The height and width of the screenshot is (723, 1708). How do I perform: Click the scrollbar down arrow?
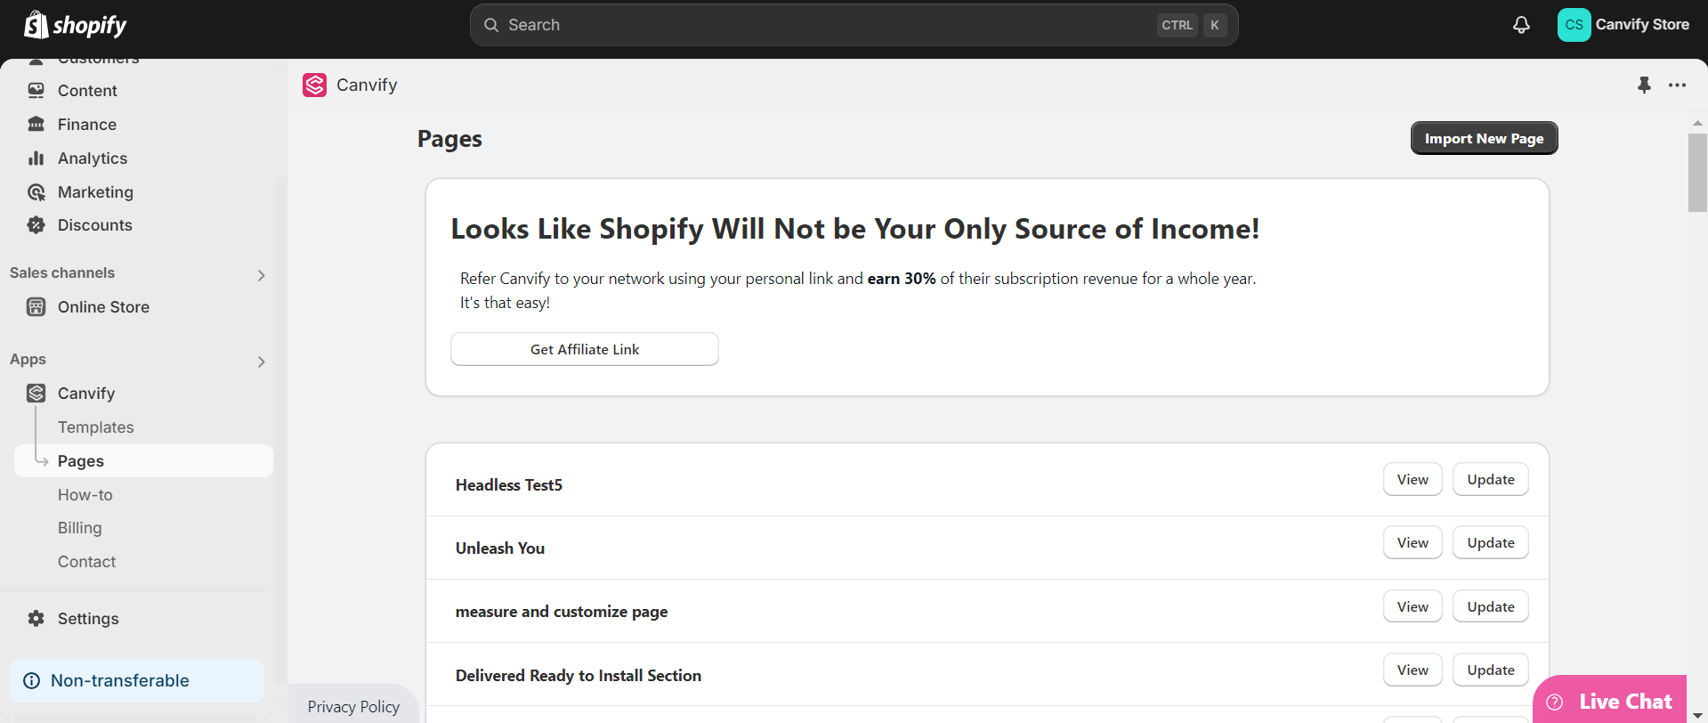click(x=1697, y=716)
